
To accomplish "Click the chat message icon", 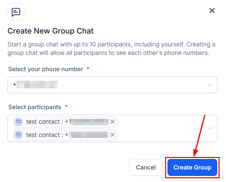I will click(16, 12).
